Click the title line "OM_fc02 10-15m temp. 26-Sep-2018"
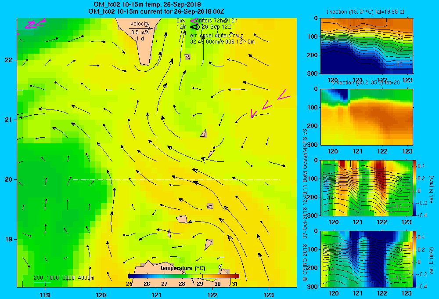 [147, 4]
